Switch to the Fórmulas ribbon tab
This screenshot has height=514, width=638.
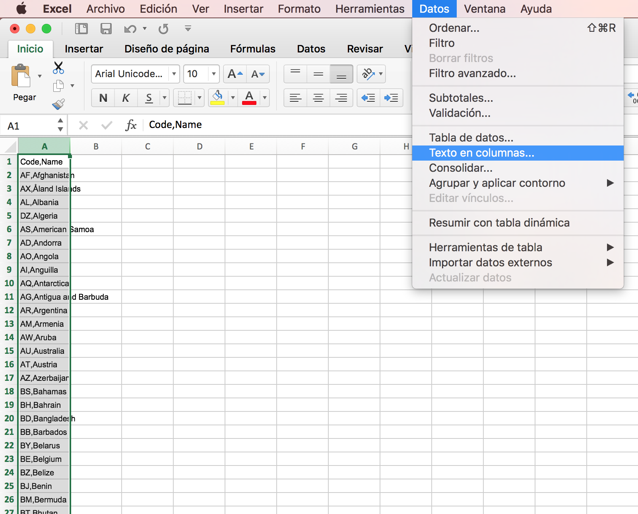pyautogui.click(x=253, y=49)
